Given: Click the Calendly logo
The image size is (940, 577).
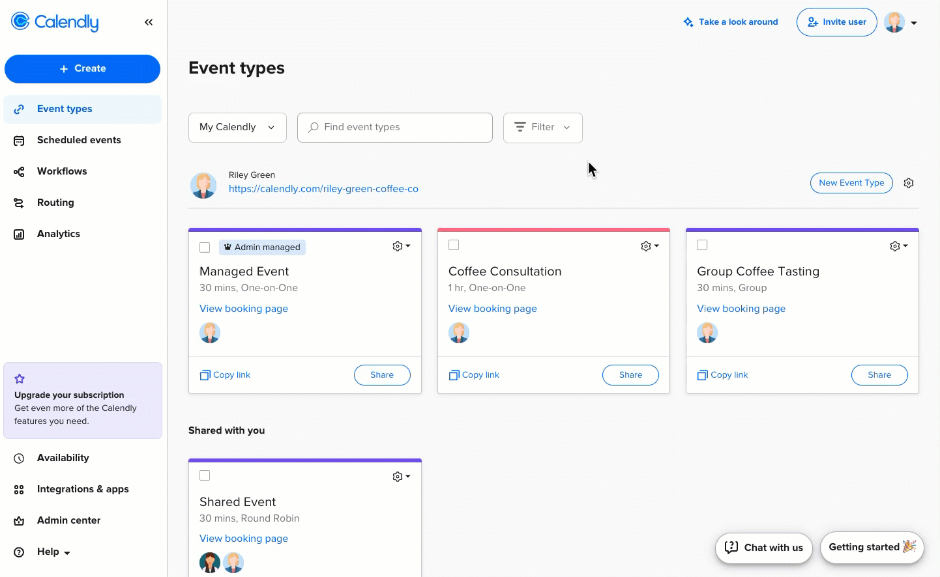Looking at the screenshot, I should [x=55, y=22].
